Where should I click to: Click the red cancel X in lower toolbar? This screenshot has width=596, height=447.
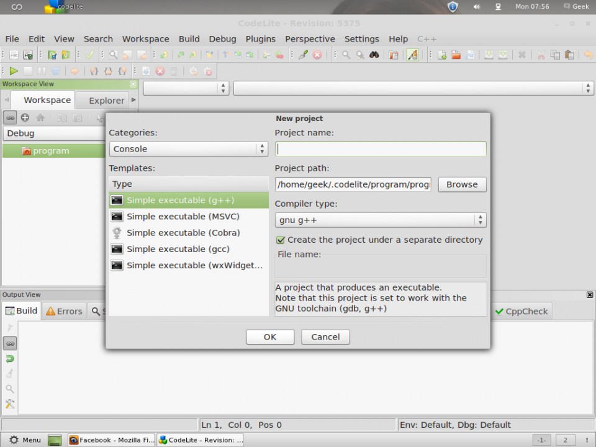(160, 71)
